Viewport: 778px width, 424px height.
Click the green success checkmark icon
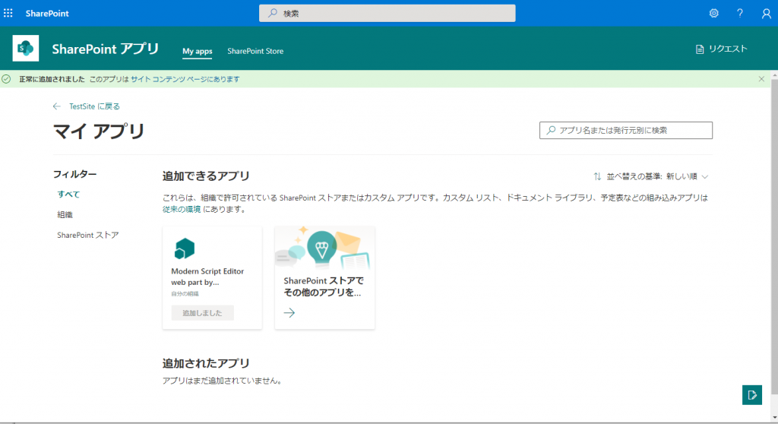(x=6, y=79)
